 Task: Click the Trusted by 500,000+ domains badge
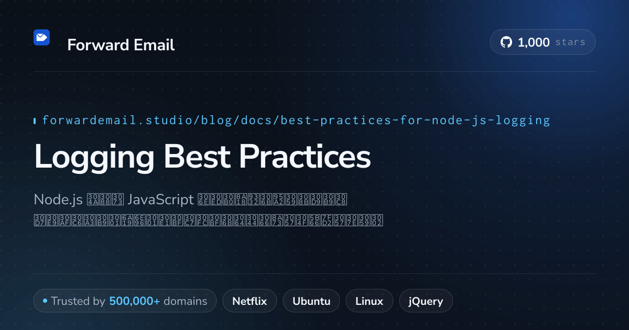(x=125, y=301)
